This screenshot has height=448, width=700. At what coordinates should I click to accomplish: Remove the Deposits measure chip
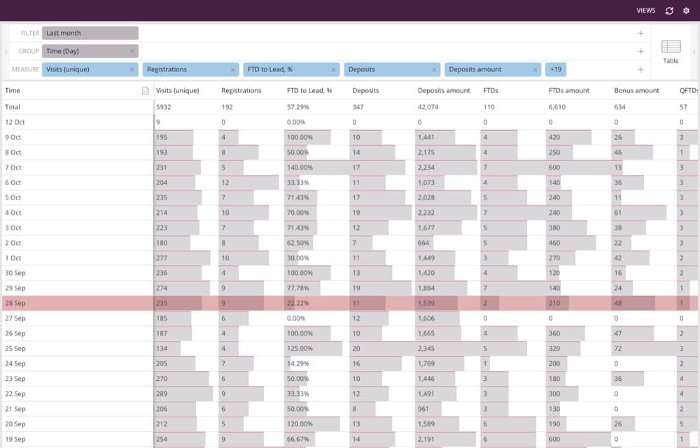coord(434,69)
